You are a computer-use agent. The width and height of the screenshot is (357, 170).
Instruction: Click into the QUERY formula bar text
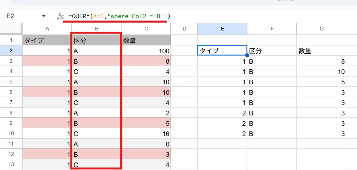[x=120, y=16]
